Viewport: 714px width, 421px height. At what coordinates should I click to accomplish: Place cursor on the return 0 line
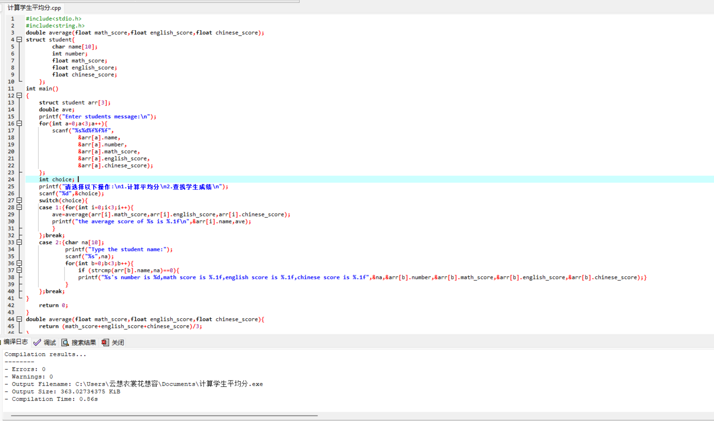tap(53, 305)
